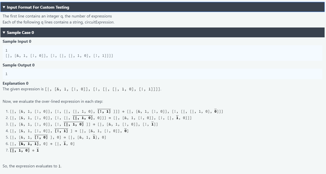Click evaluation step 3 in the explanation list
This screenshot has height=174, width=326.
pyautogui.click(x=81, y=124)
